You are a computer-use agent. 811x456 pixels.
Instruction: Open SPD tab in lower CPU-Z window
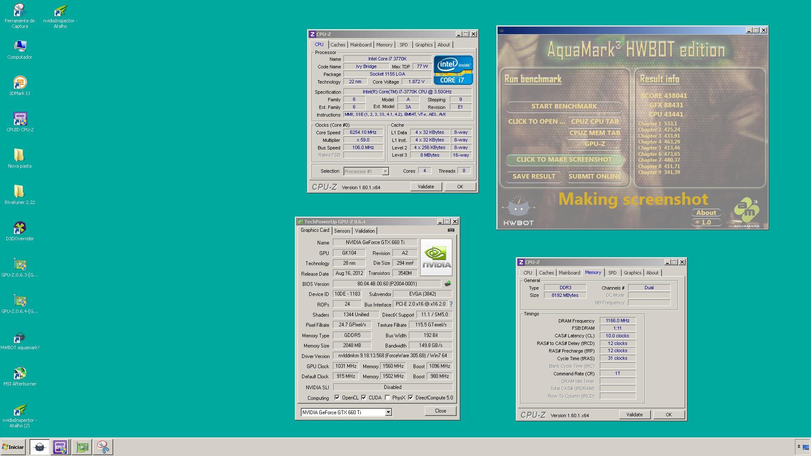click(x=612, y=273)
